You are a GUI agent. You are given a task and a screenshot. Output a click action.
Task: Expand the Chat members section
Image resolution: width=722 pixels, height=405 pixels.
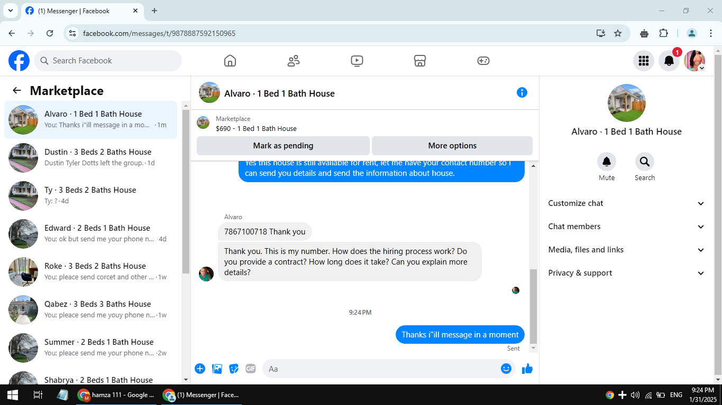point(627,227)
